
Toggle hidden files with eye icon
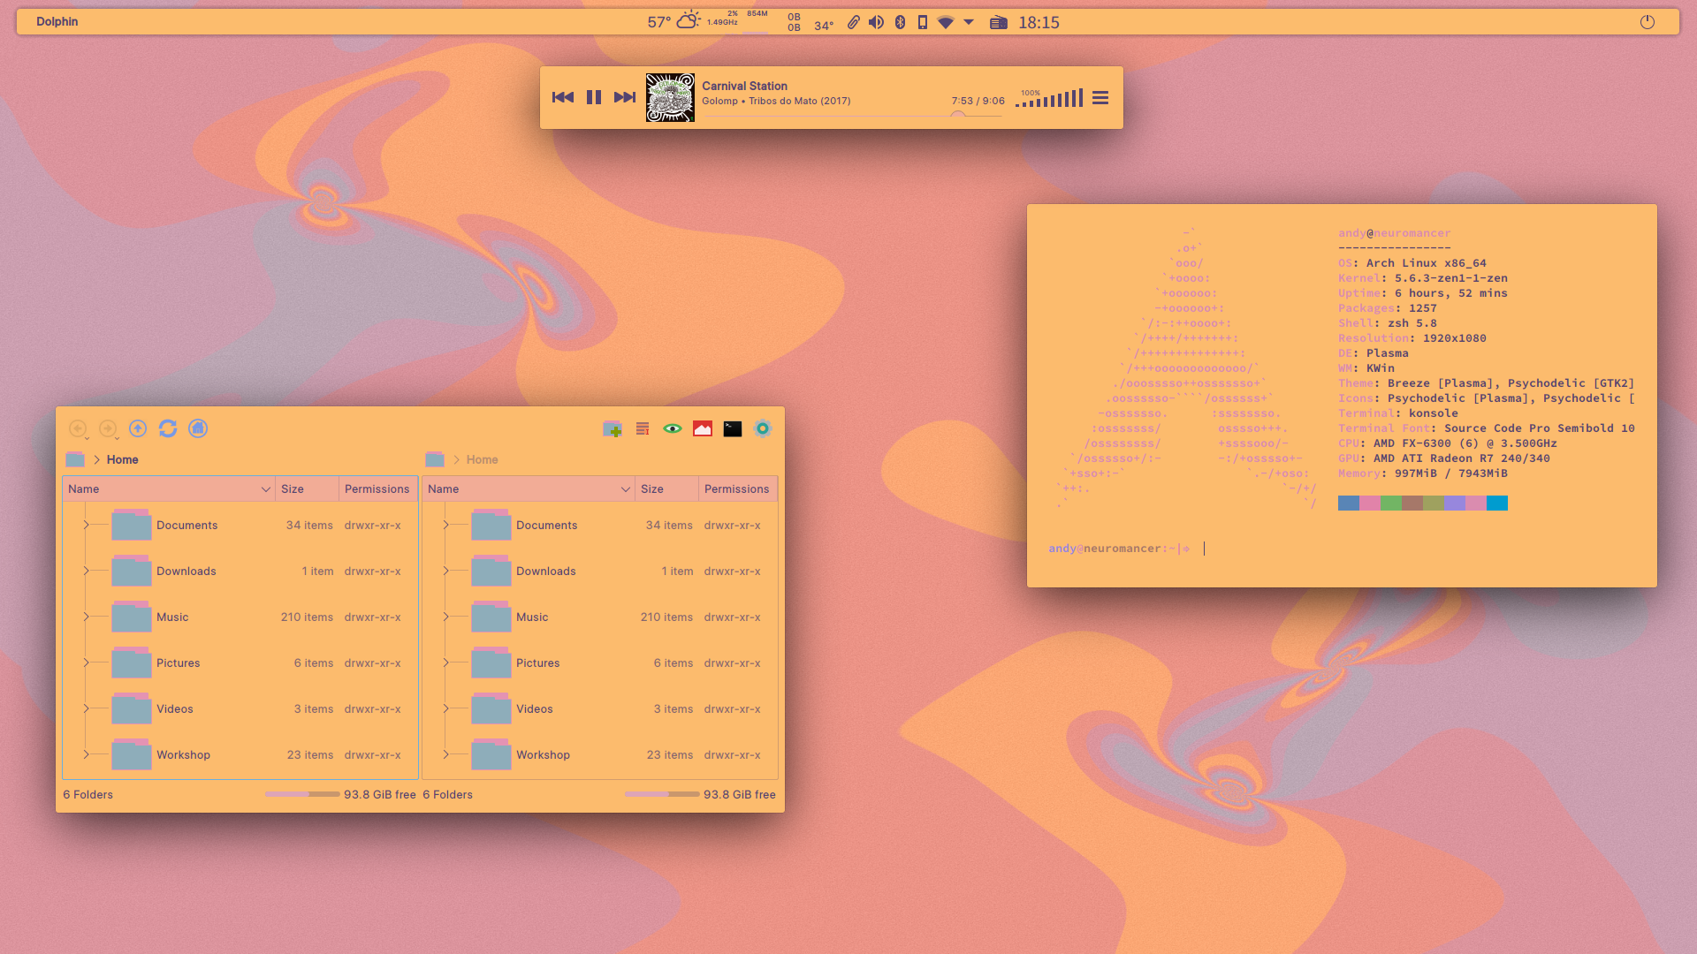673,429
